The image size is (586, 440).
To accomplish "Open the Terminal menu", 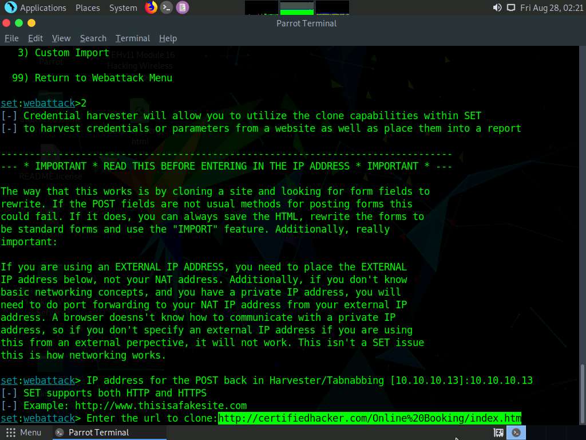I will click(x=132, y=38).
